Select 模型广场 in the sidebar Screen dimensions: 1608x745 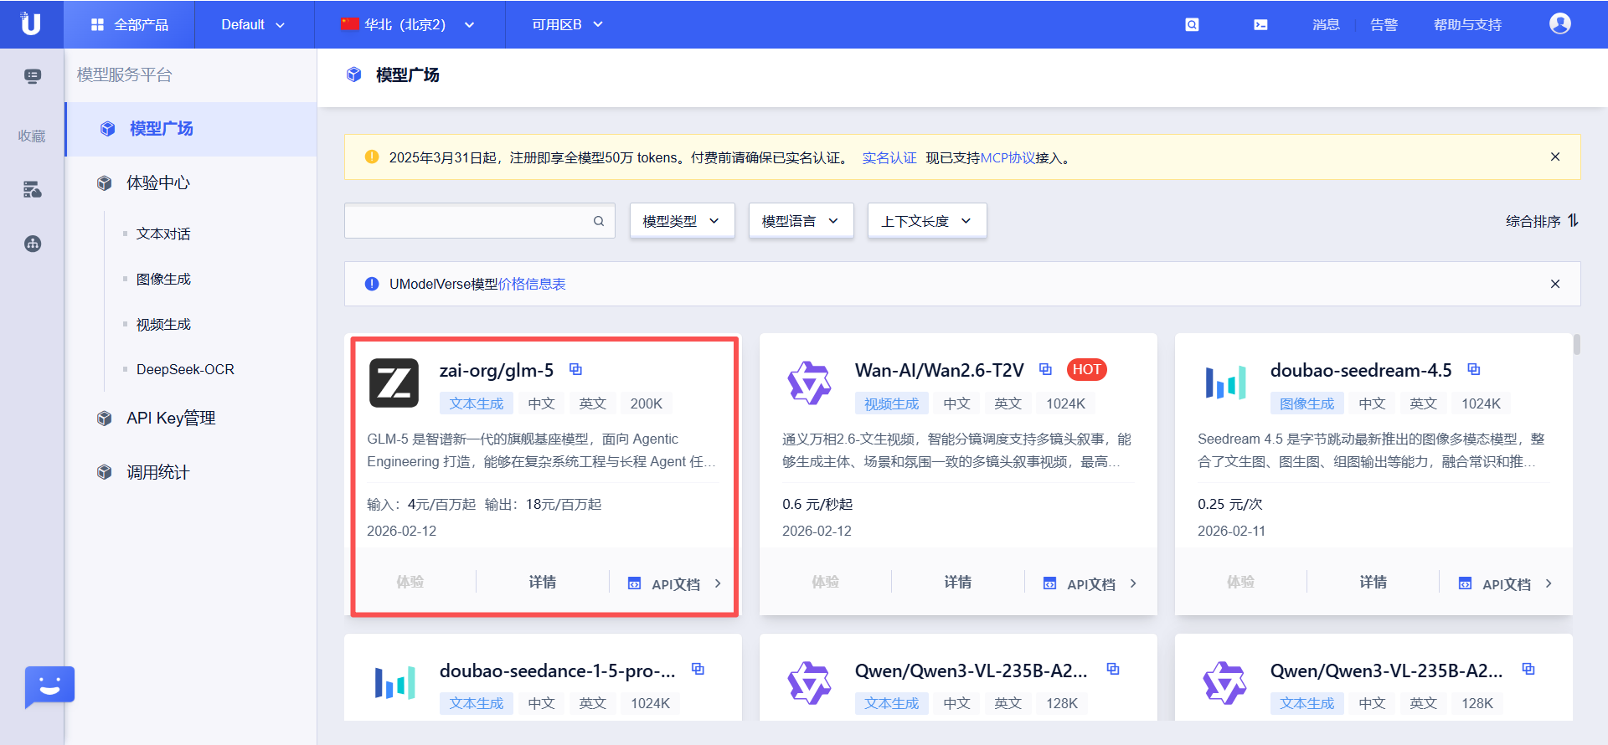191,129
